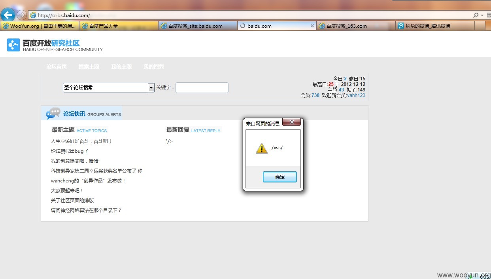Click the Baidu Open Research Community logo
The image size is (491, 279).
[55, 45]
